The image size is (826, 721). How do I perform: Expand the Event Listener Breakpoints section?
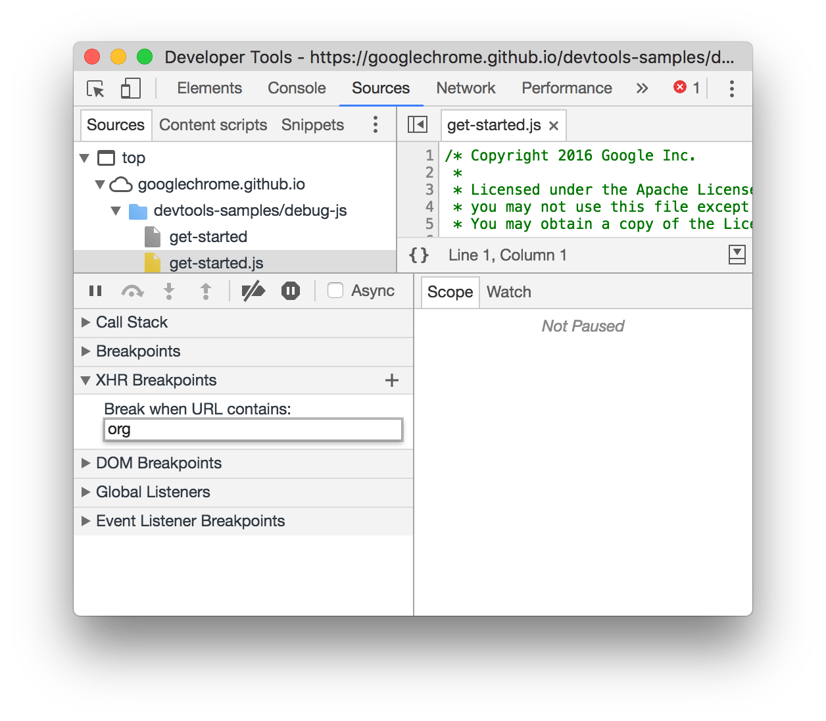click(x=190, y=521)
